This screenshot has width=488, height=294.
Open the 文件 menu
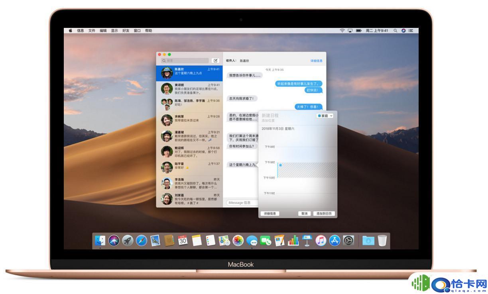[92, 30]
